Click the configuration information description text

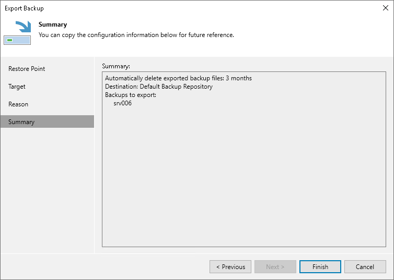click(x=136, y=35)
